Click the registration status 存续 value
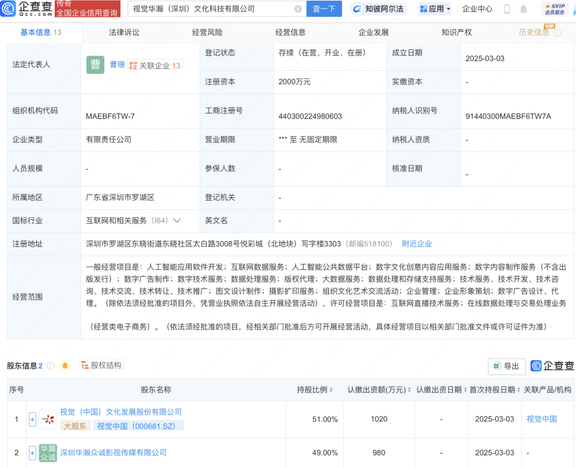Viewport: 576px width, 468px height. tap(322, 52)
